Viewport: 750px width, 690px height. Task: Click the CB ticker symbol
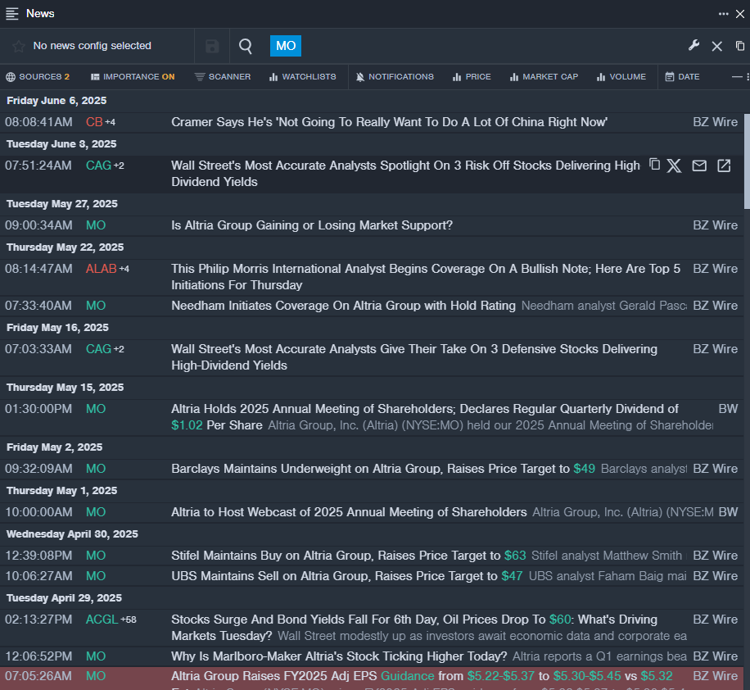coord(94,122)
